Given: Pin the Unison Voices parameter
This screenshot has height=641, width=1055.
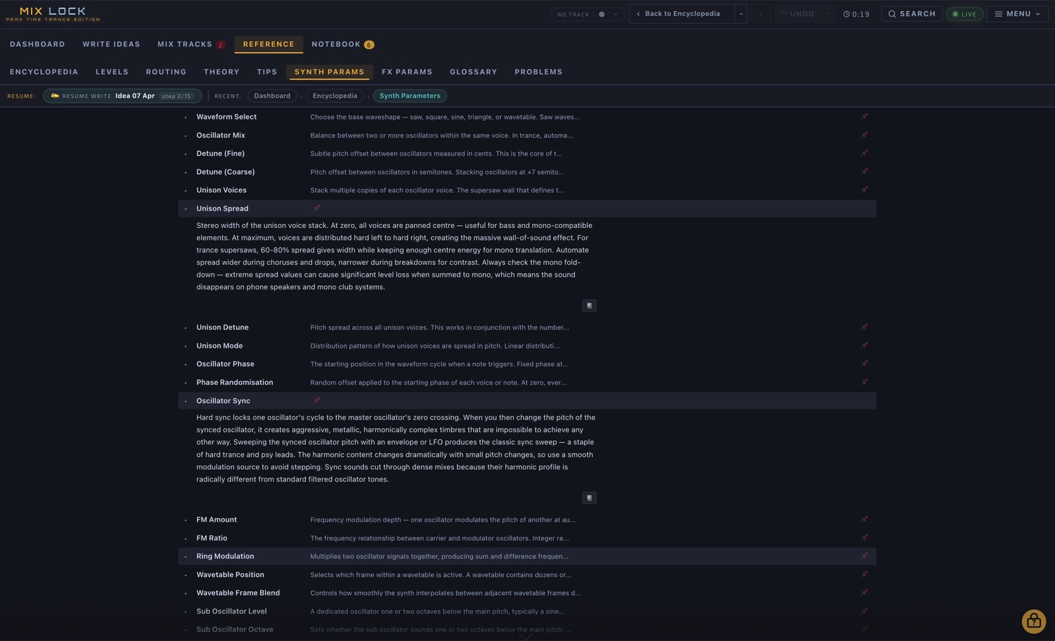Looking at the screenshot, I should [x=864, y=190].
